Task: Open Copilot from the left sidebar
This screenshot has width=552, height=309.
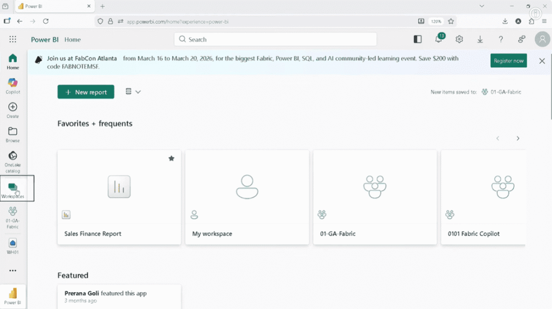Action: coord(12,85)
